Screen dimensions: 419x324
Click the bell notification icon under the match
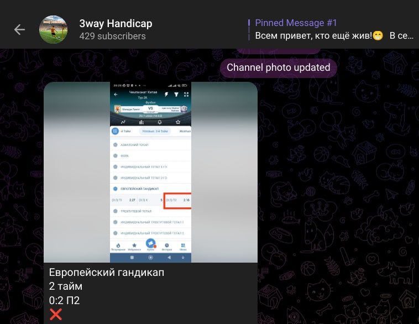[x=160, y=122]
